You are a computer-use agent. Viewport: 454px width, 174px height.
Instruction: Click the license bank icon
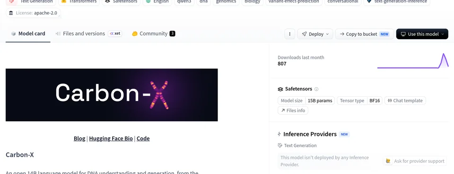point(11,13)
